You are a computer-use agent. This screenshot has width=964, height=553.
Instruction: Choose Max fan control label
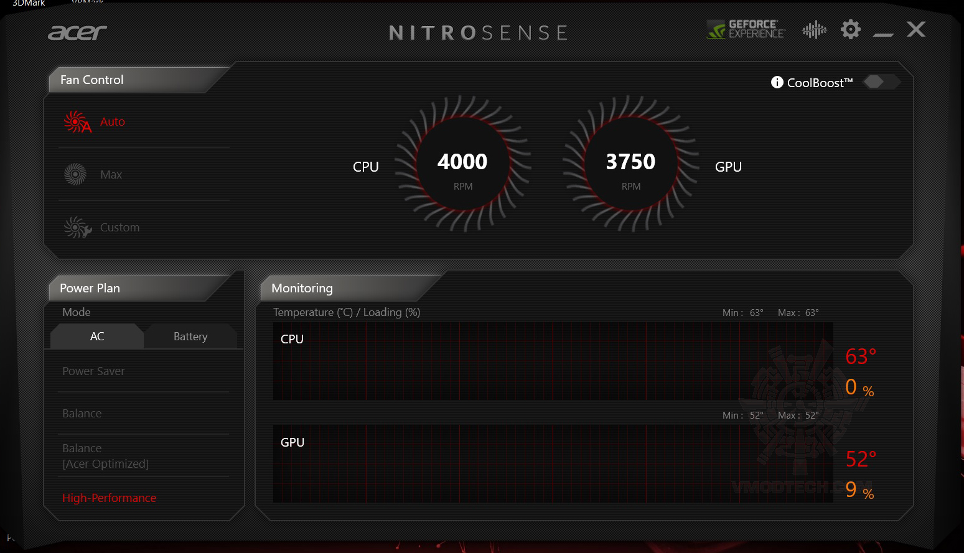(111, 175)
